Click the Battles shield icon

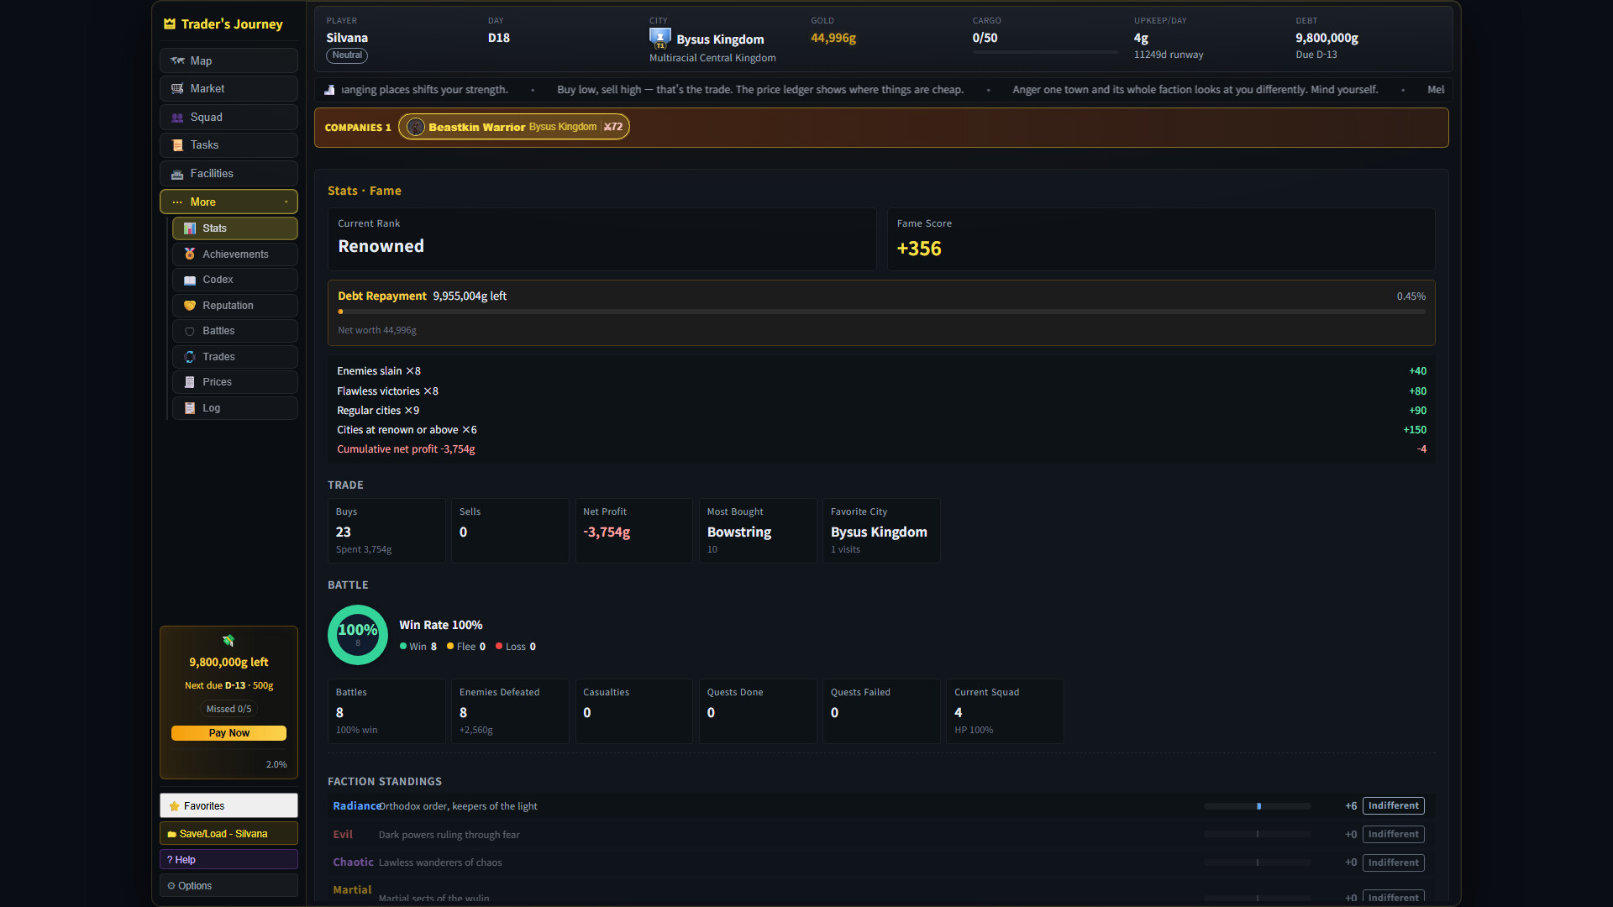point(190,331)
